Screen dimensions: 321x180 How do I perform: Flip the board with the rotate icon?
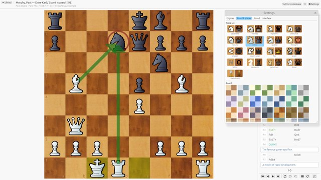tap(285, 176)
